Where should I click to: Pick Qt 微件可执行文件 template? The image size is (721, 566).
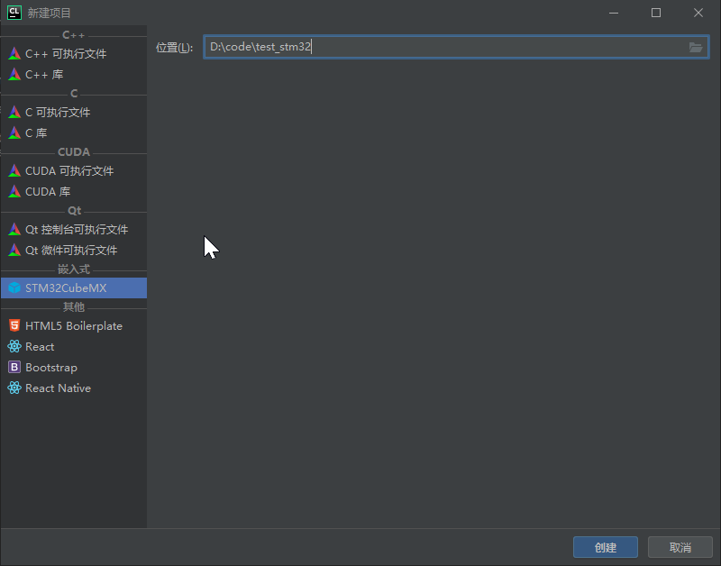[74, 250]
